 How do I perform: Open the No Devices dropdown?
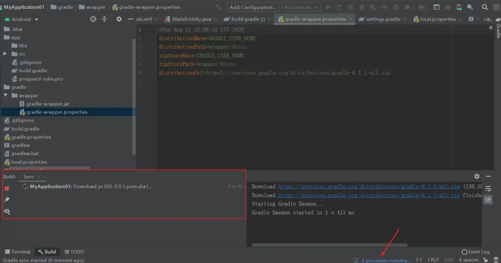(301, 7)
